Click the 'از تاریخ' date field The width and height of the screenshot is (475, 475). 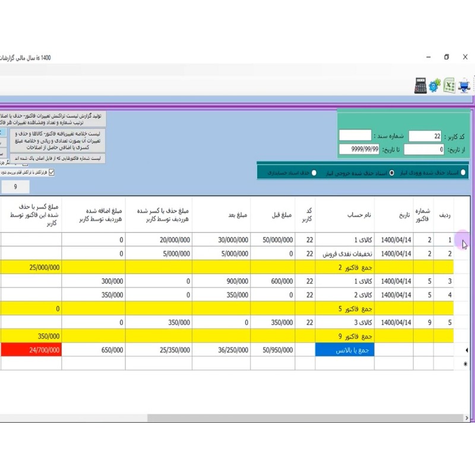coord(424,150)
